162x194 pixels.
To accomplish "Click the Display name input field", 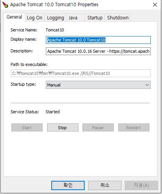I will tap(98, 40).
